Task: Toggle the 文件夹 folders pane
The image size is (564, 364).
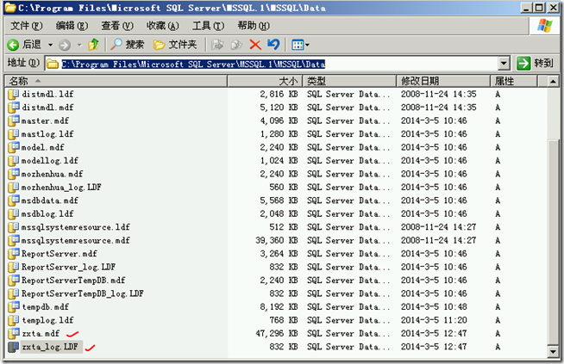Action: 175,45
